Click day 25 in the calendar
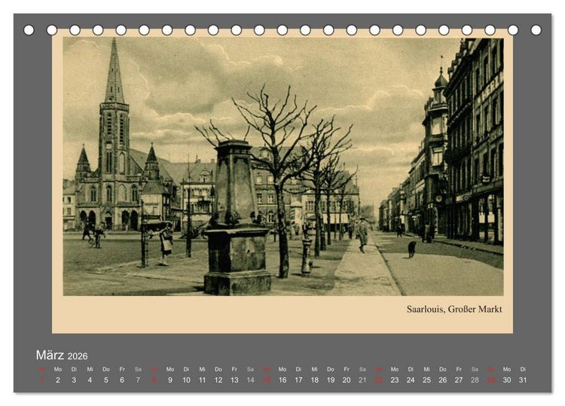The height and width of the screenshot is (406, 565). point(427,380)
